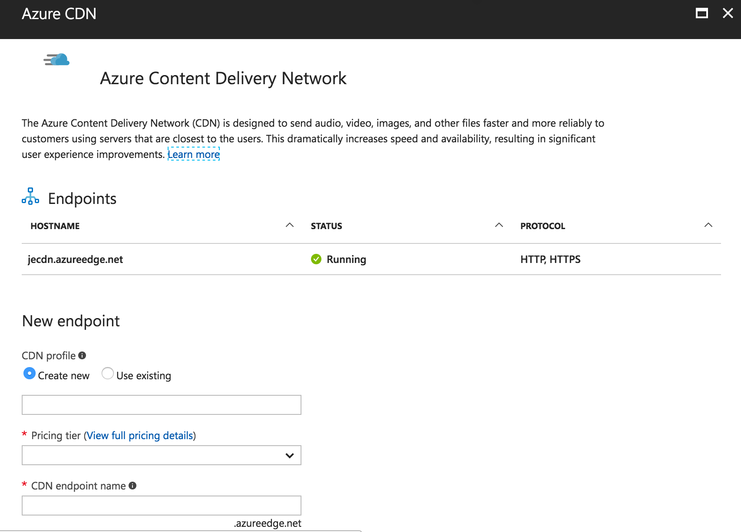The width and height of the screenshot is (741, 532).
Task: Click the New endpoint heading
Action: pyautogui.click(x=71, y=321)
